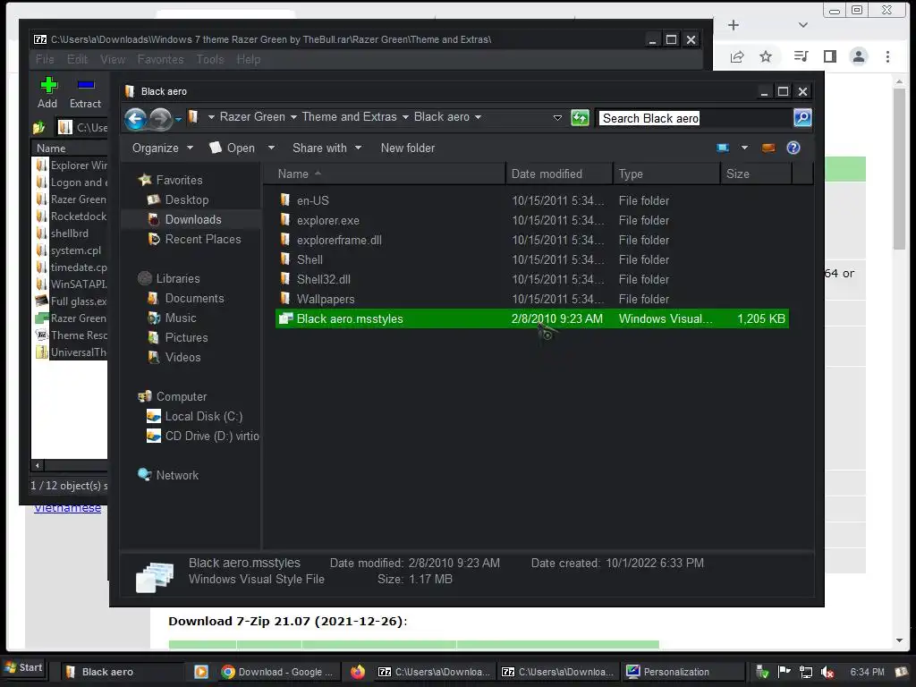This screenshot has width=916, height=687.
Task: Sort by the Type column header
Action: coord(666,174)
